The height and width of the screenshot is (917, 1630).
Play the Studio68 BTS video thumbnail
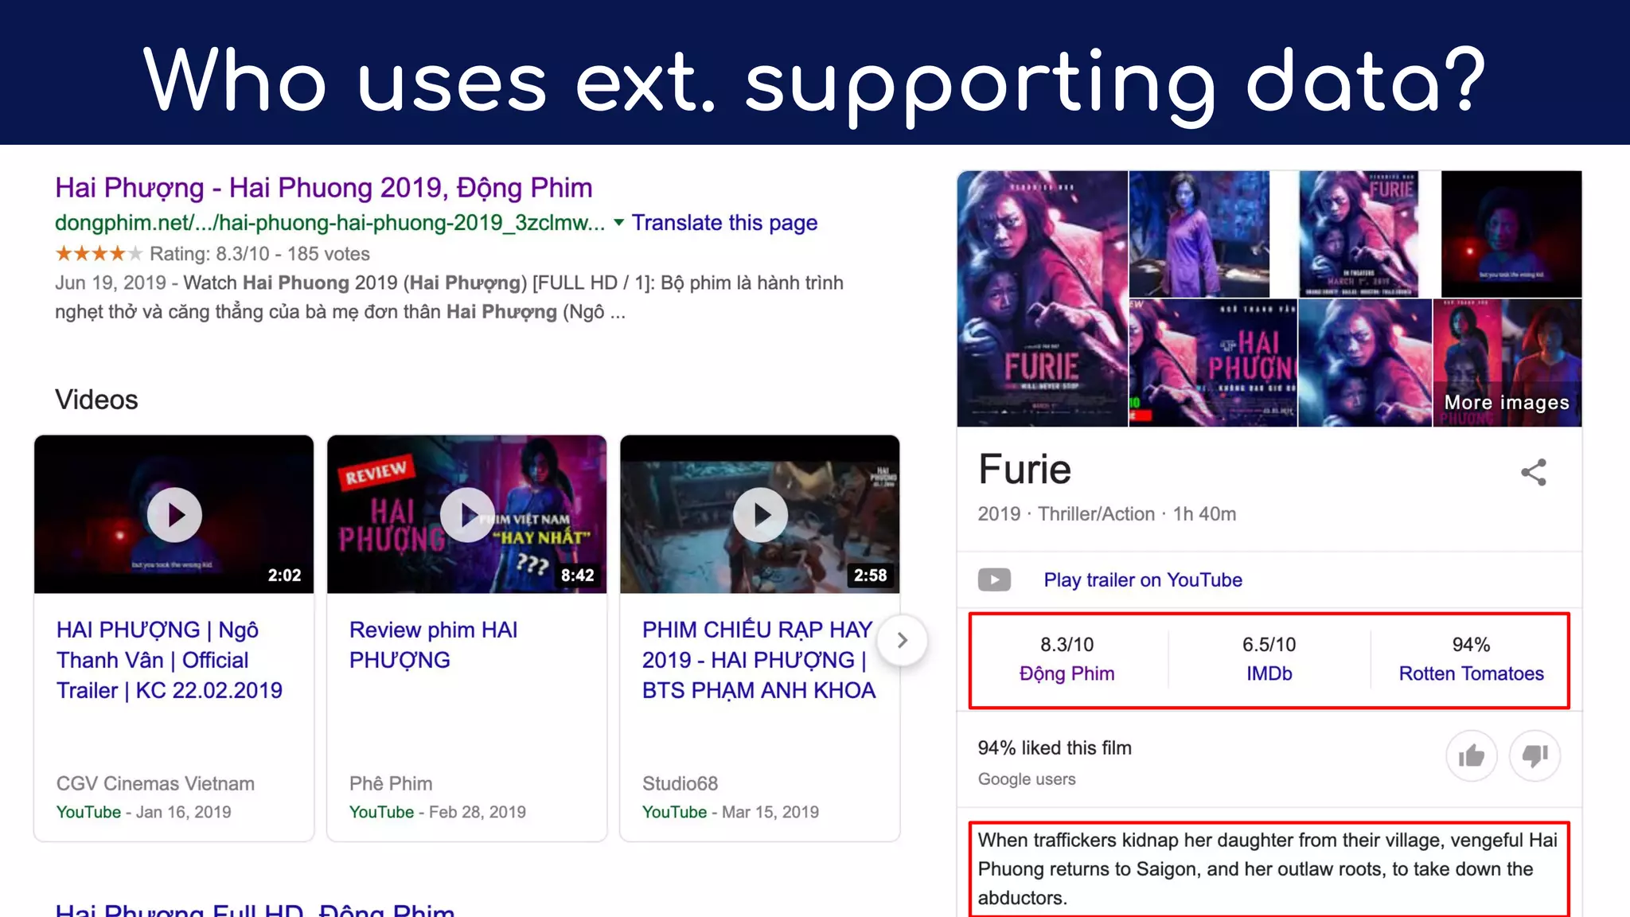coord(760,515)
